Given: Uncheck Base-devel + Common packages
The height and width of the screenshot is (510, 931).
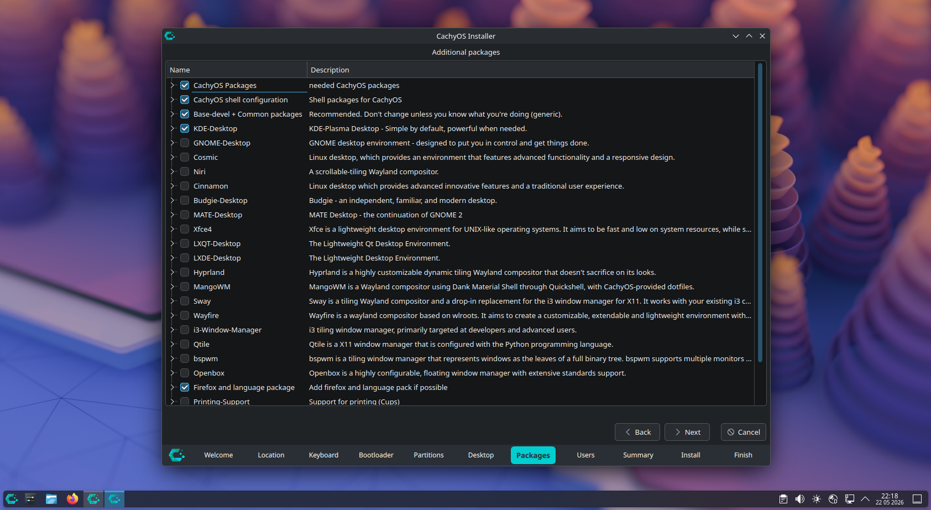Looking at the screenshot, I should pyautogui.click(x=185, y=114).
